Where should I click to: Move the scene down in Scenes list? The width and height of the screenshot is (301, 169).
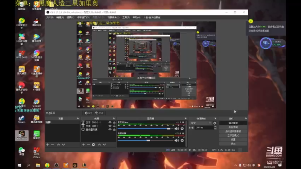point(63,145)
